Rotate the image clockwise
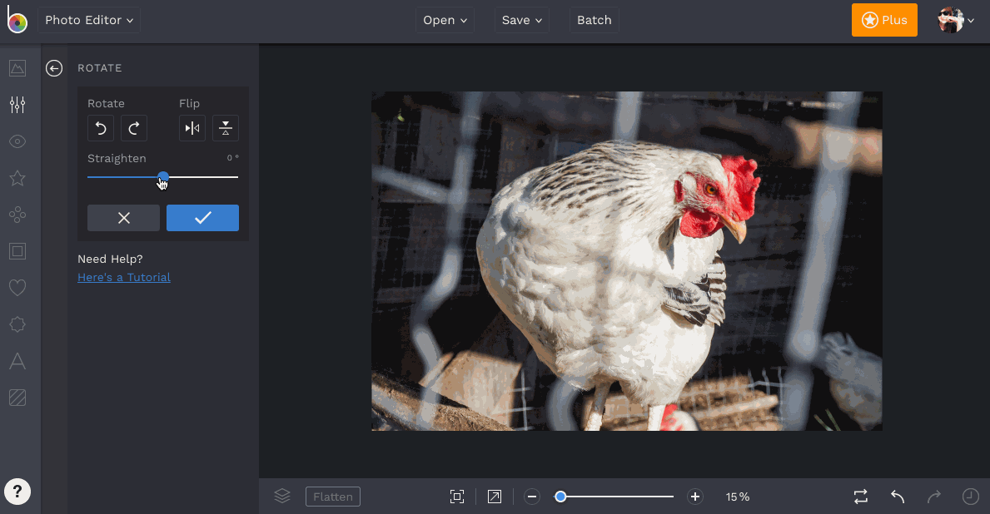The image size is (990, 514). [134, 129]
